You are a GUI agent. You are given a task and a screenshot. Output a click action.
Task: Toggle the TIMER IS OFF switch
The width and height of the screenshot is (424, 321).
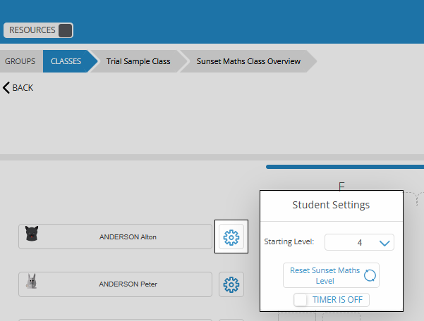coord(332,300)
